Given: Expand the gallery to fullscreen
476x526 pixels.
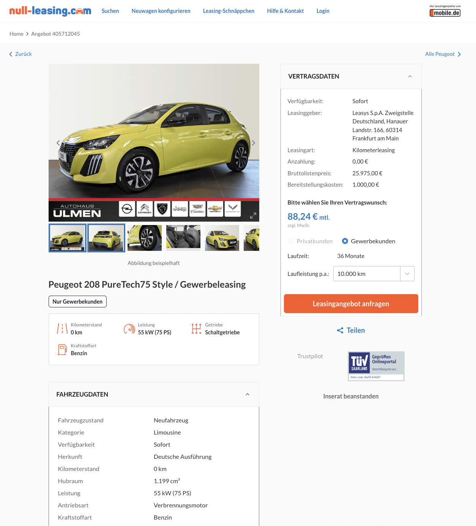Looking at the screenshot, I should [253, 216].
